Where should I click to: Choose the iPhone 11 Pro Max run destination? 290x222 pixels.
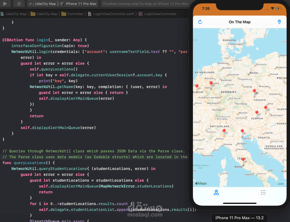pyautogui.click(x=79, y=4)
